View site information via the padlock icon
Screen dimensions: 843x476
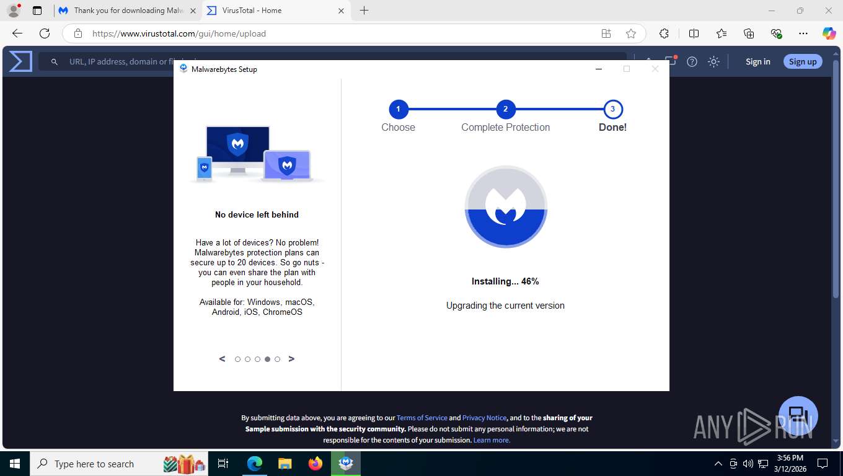tap(77, 33)
